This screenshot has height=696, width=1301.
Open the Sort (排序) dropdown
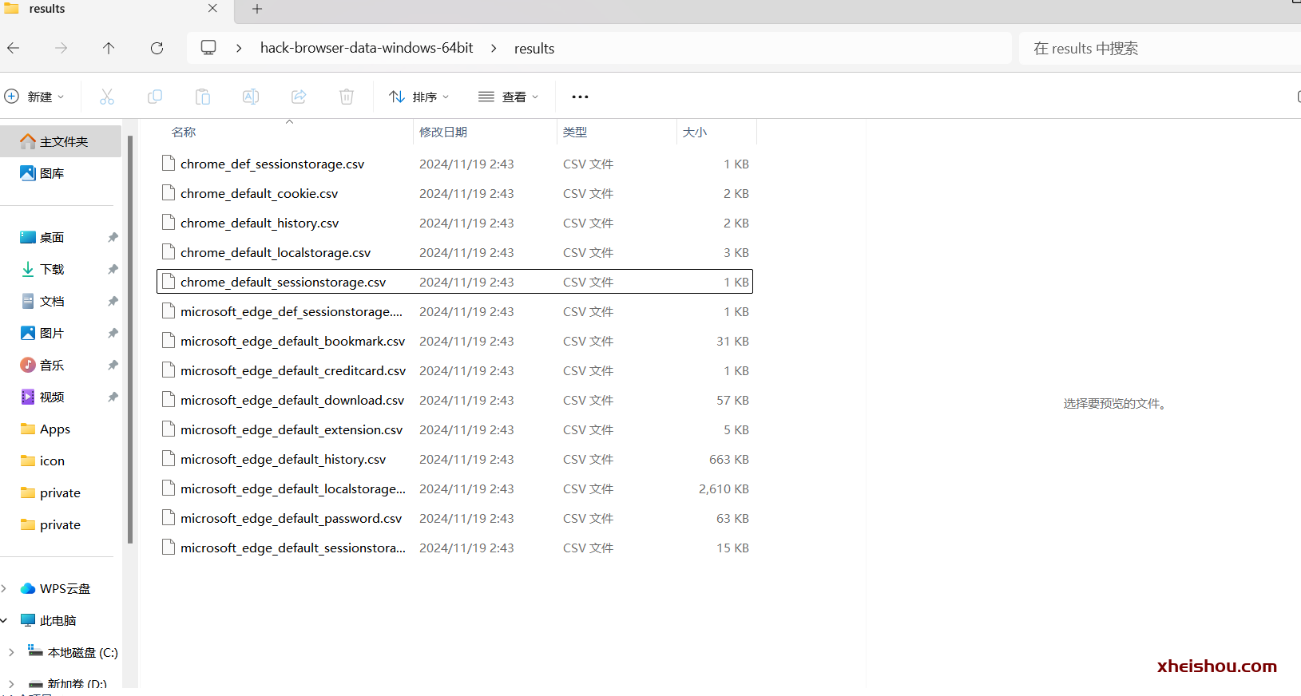419,97
